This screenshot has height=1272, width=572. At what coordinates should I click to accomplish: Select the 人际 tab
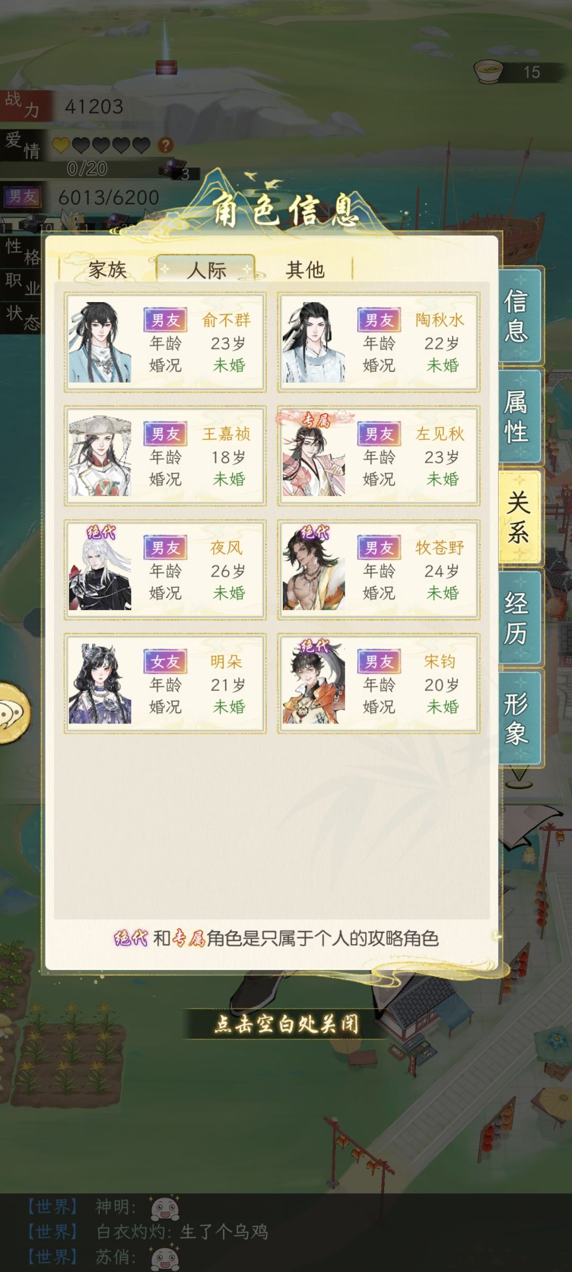(206, 270)
